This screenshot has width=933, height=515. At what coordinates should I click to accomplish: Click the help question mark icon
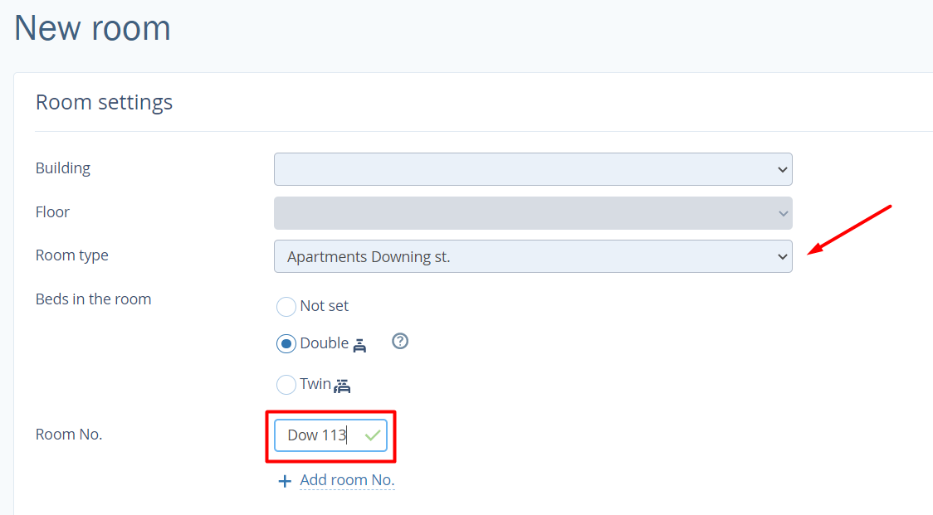point(400,342)
